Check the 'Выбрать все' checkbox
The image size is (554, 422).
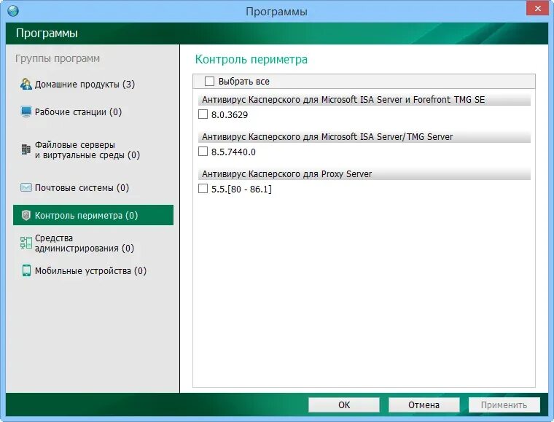pos(209,82)
